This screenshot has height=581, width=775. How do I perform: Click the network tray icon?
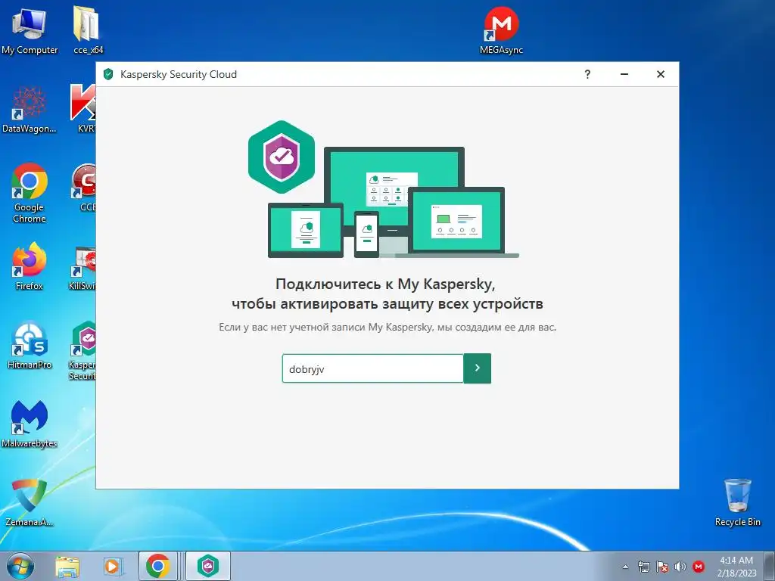tap(643, 567)
